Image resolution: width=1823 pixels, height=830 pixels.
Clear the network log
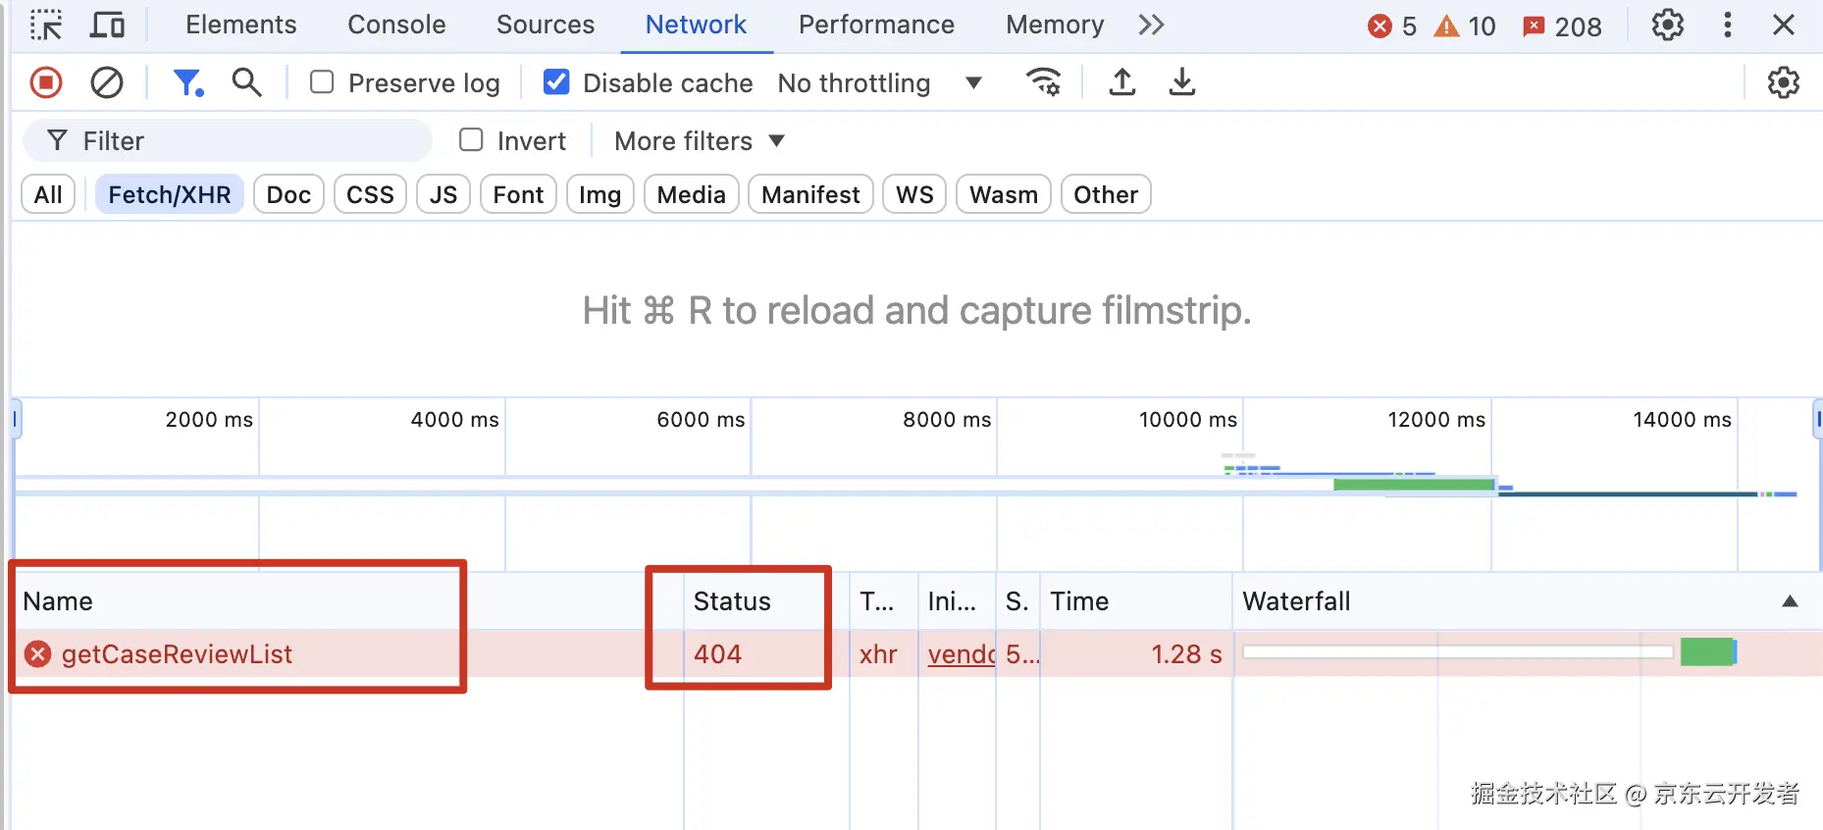[106, 82]
